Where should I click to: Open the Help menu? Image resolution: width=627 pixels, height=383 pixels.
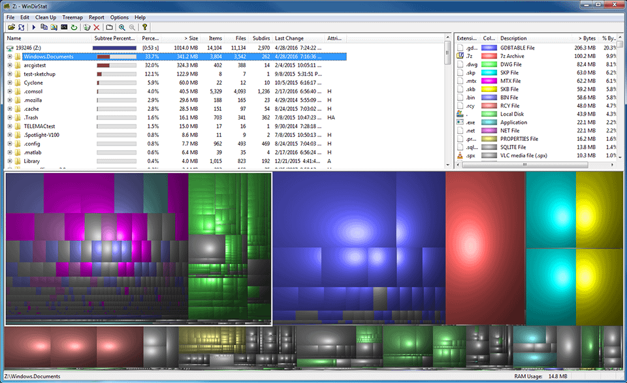click(140, 17)
